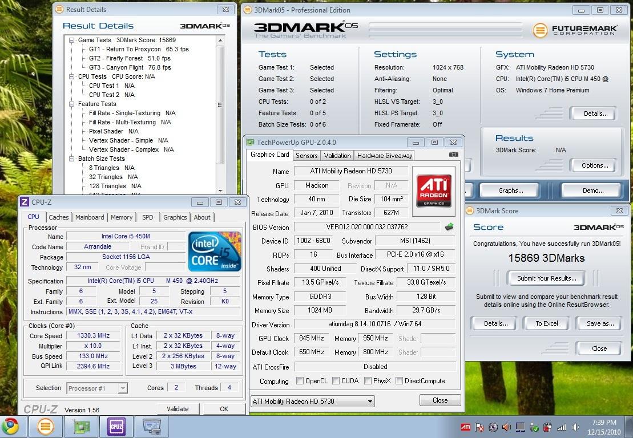Click the To Excel button

tap(547, 323)
